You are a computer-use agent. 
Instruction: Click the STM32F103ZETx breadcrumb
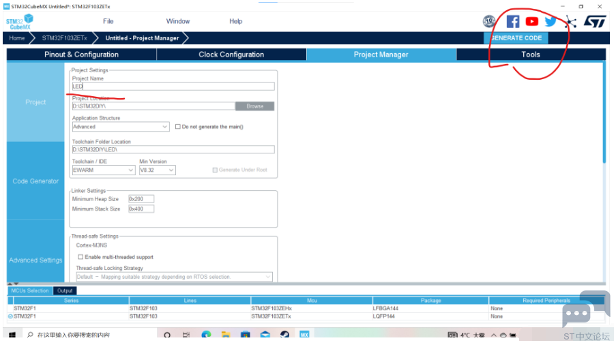[64, 38]
